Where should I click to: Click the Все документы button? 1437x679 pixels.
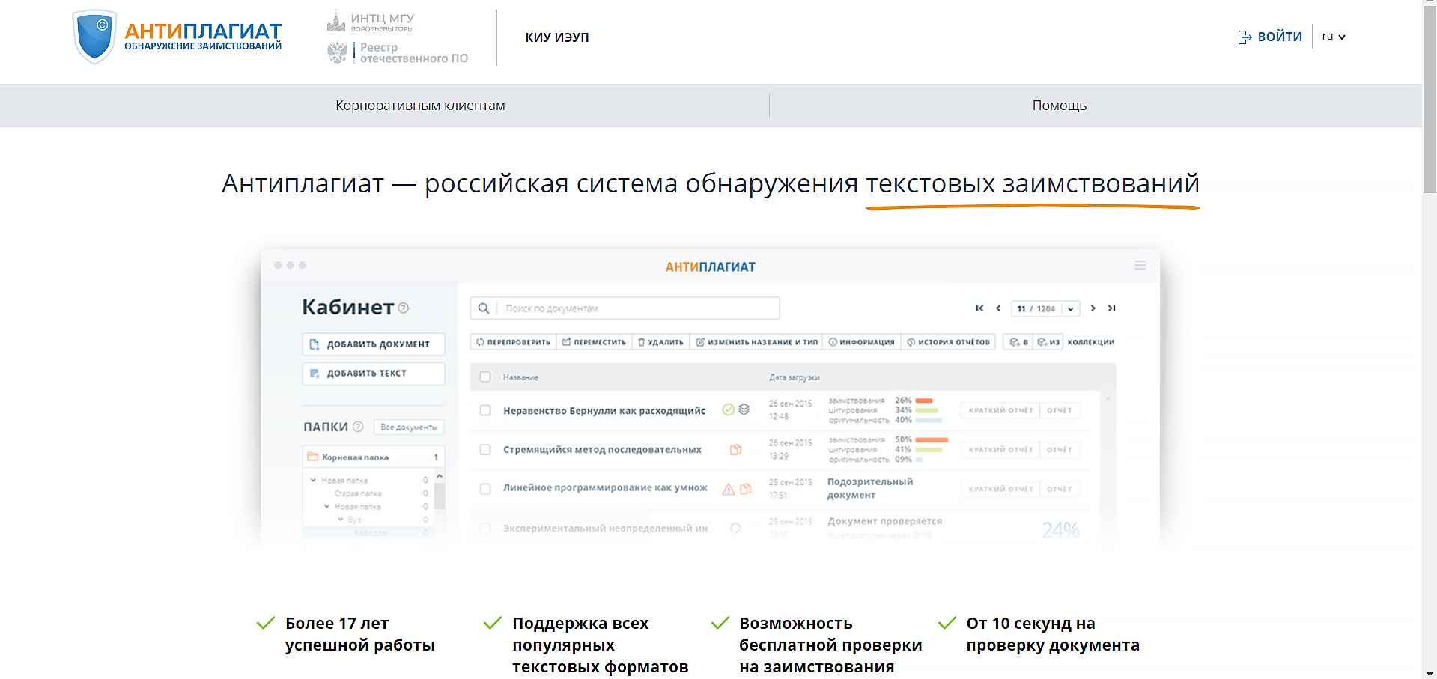point(409,427)
